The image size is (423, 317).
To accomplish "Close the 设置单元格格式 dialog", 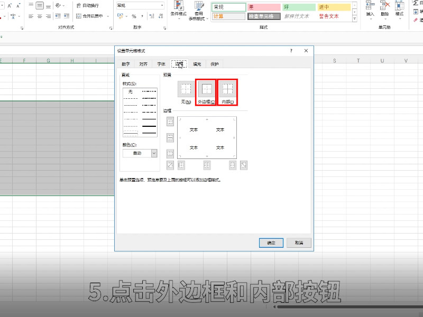I will tap(306, 51).
